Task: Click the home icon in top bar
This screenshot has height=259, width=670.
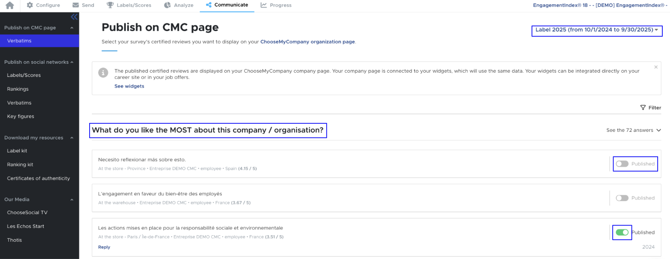Action: pyautogui.click(x=10, y=5)
